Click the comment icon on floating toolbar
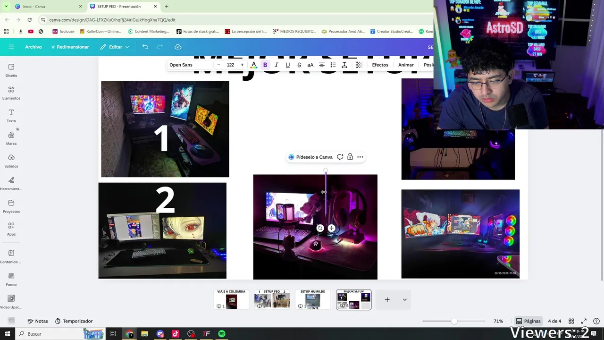 tap(340, 157)
